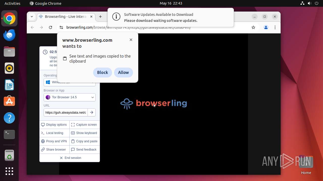Image resolution: width=323 pixels, height=181 pixels.
Task: Open the Windows operating system dropdown
Action: [70, 82]
